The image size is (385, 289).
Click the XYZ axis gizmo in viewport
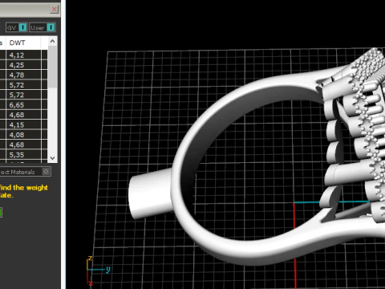click(98, 271)
